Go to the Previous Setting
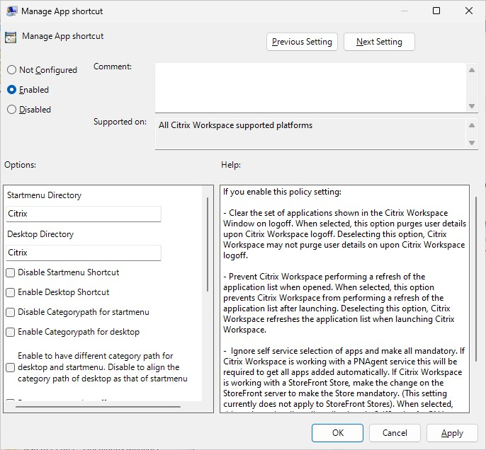 point(302,42)
